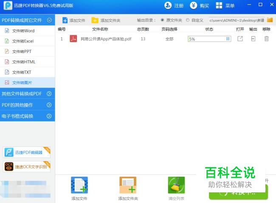Pause the conversion in progress bar
The height and width of the screenshot is (203, 276).
[228, 39]
